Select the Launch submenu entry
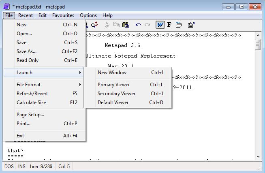265x173 pixels. 44,73
